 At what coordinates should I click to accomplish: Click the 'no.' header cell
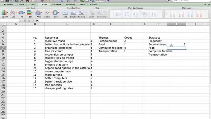(35, 38)
